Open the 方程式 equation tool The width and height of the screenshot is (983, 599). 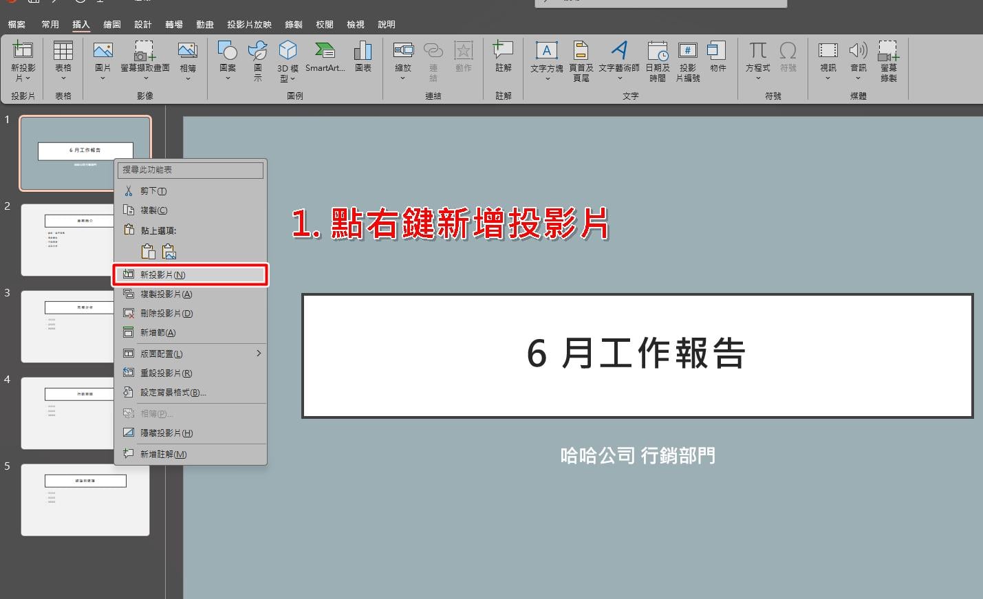click(x=757, y=60)
